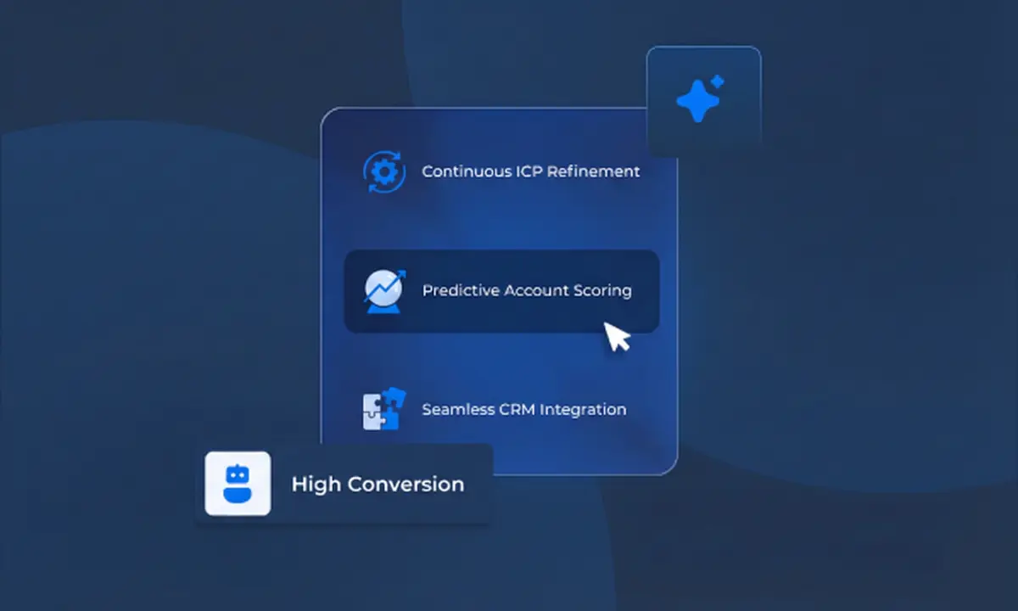This screenshot has width=1018, height=611.
Task: Click the High Conversion label
Action: (378, 484)
